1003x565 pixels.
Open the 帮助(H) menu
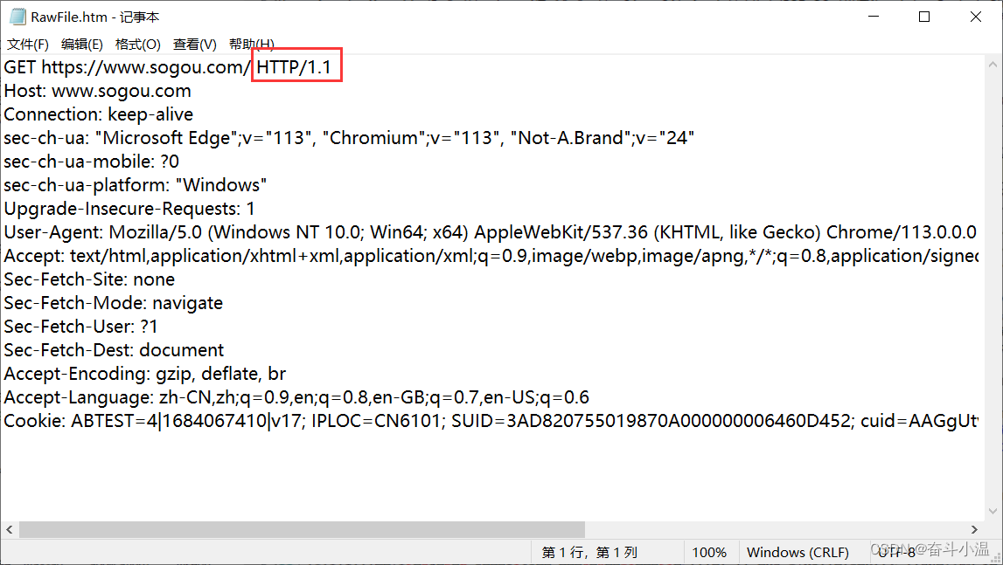click(251, 45)
